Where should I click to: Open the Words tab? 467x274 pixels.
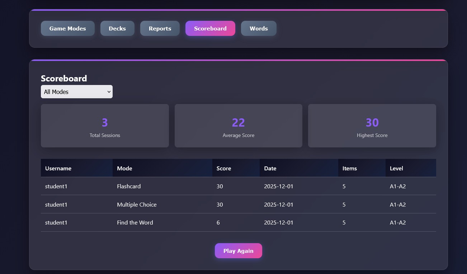(259, 28)
